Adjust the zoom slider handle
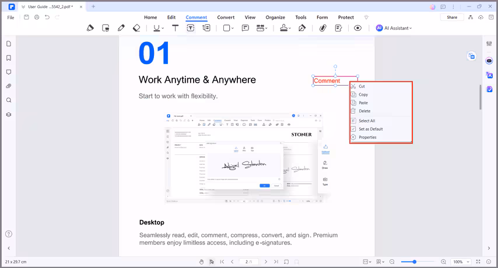This screenshot has width=498, height=268. tap(416, 262)
